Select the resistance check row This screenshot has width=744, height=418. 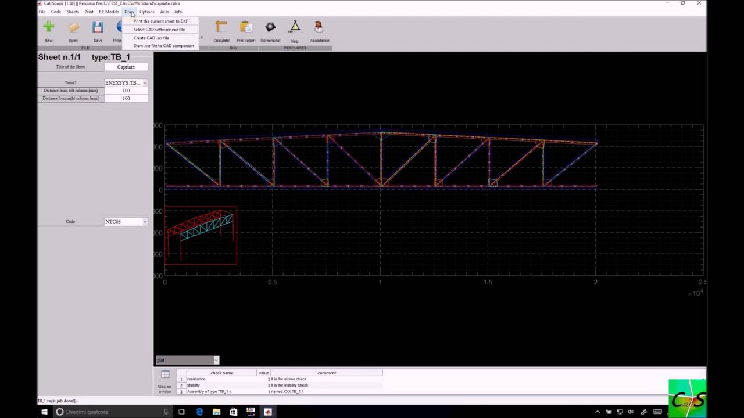click(x=279, y=379)
